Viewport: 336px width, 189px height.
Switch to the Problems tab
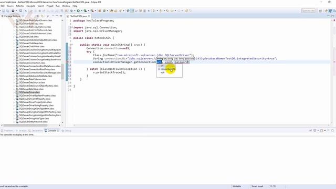click(7, 131)
